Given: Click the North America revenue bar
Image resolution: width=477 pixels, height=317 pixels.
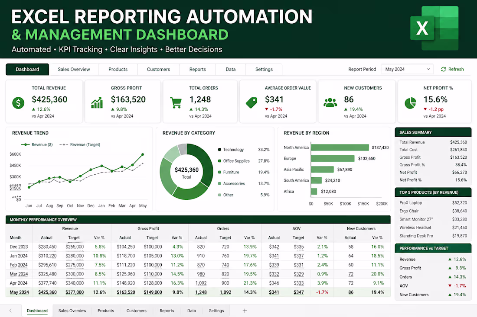Looking at the screenshot, I should pyautogui.click(x=340, y=147).
